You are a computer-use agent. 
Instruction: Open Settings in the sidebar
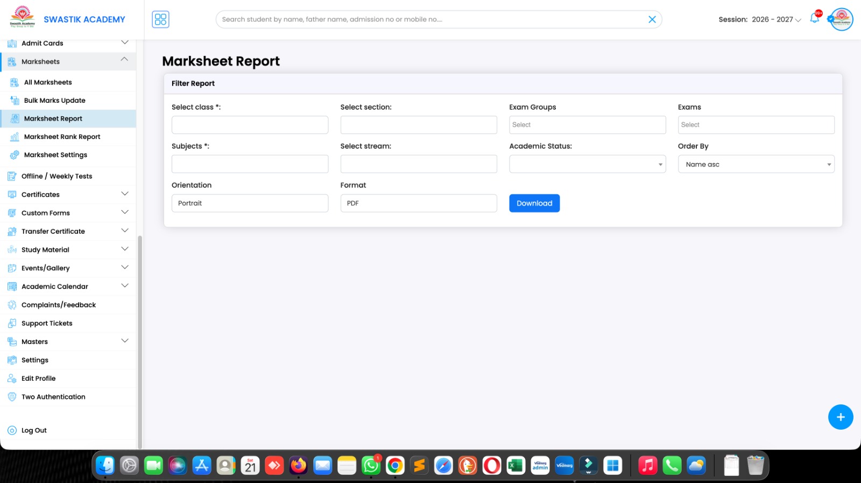click(68, 360)
